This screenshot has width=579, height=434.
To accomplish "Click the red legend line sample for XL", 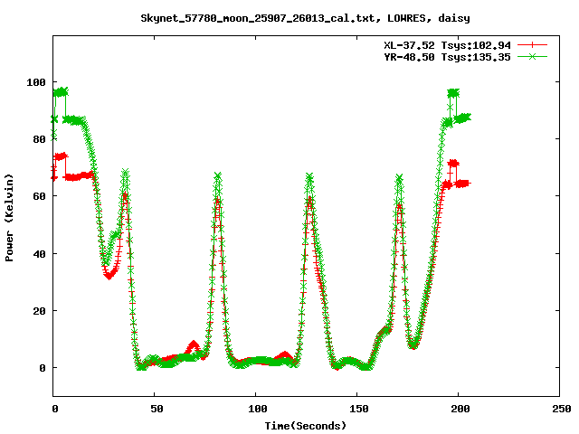I will tap(532, 45).
